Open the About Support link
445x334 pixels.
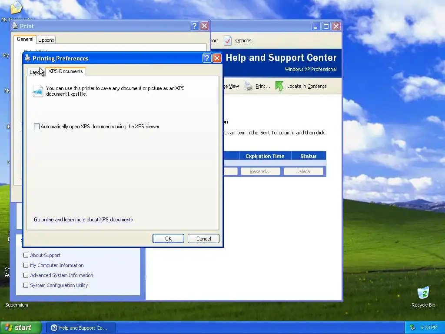pos(45,255)
